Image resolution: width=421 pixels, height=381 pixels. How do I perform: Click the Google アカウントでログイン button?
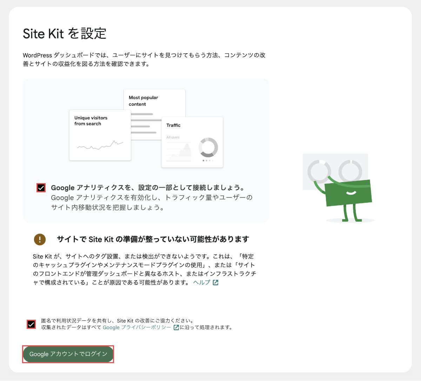click(x=68, y=354)
